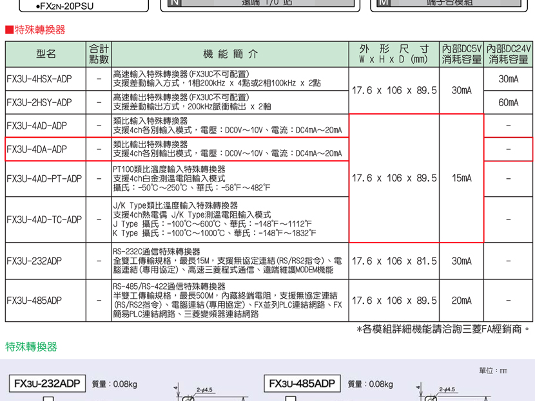This screenshot has width=535, height=401.
Task: Click the RS-232C通信特殊轉換器 description
Action: pos(228,261)
